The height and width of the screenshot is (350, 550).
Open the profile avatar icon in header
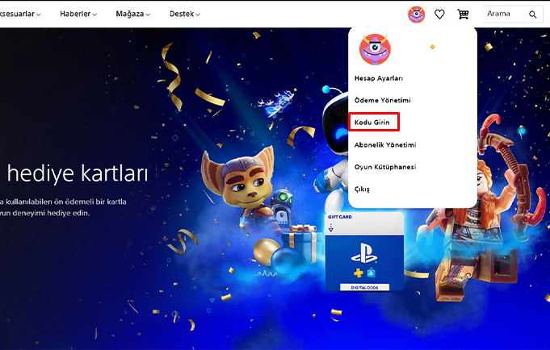(x=417, y=15)
